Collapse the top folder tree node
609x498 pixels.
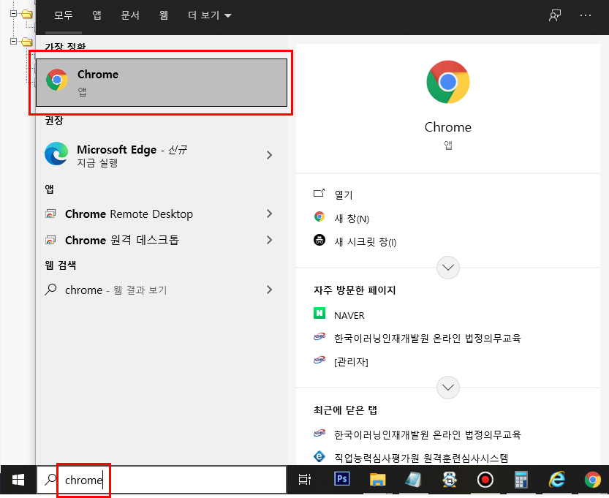(14, 14)
